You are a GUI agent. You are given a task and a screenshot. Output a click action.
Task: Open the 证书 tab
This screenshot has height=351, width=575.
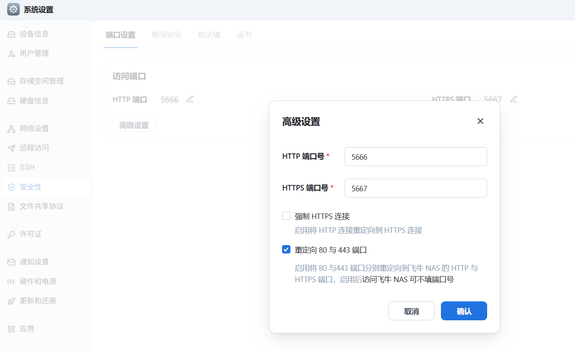click(x=245, y=35)
